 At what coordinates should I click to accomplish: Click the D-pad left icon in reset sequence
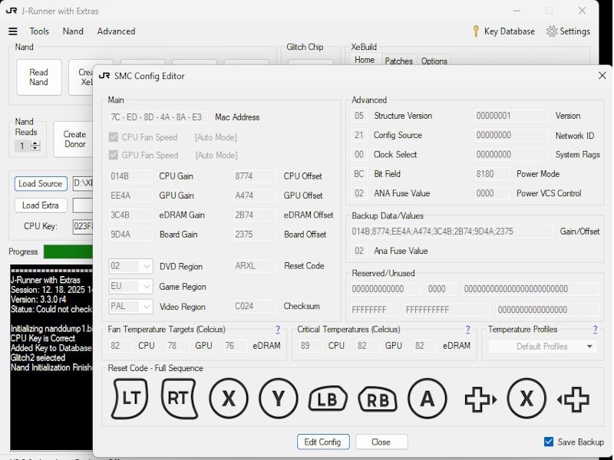click(x=573, y=399)
